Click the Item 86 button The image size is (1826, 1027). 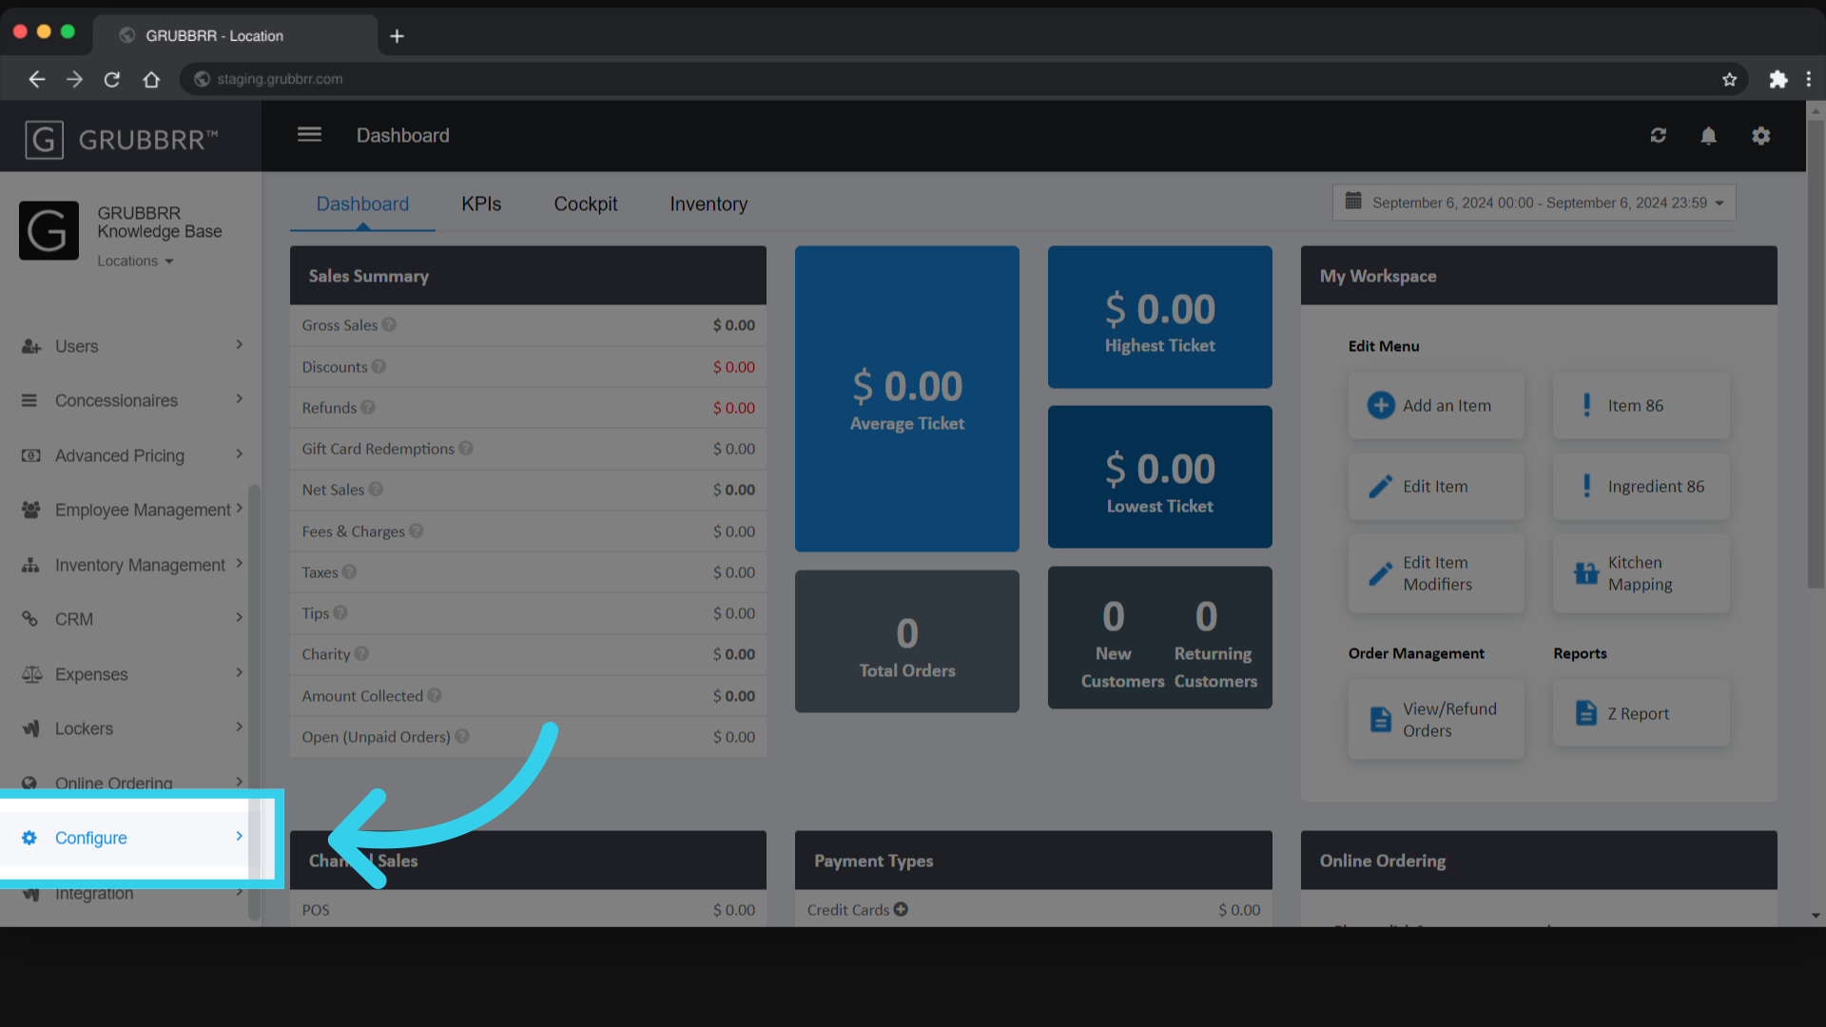pos(1641,405)
